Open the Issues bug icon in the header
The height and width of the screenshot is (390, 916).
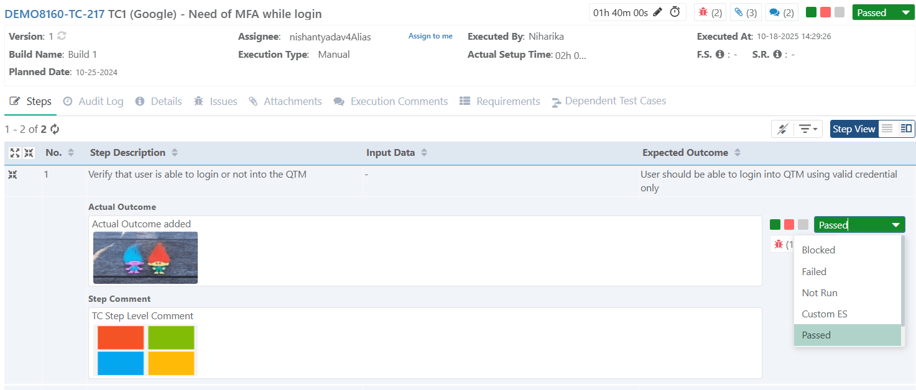pyautogui.click(x=710, y=12)
